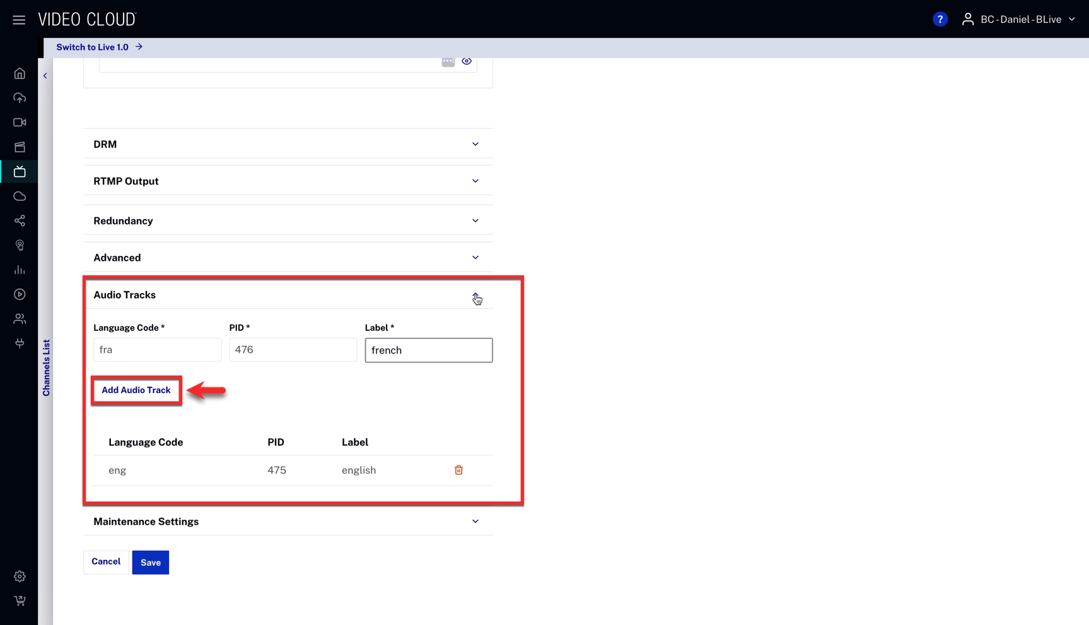Open the BC-Daniel-BLive account dropdown

pos(1019,20)
